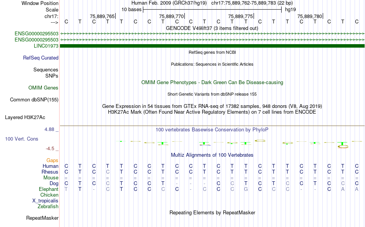Open 100 vertebrates Basewise Conservation title

tap(212, 130)
